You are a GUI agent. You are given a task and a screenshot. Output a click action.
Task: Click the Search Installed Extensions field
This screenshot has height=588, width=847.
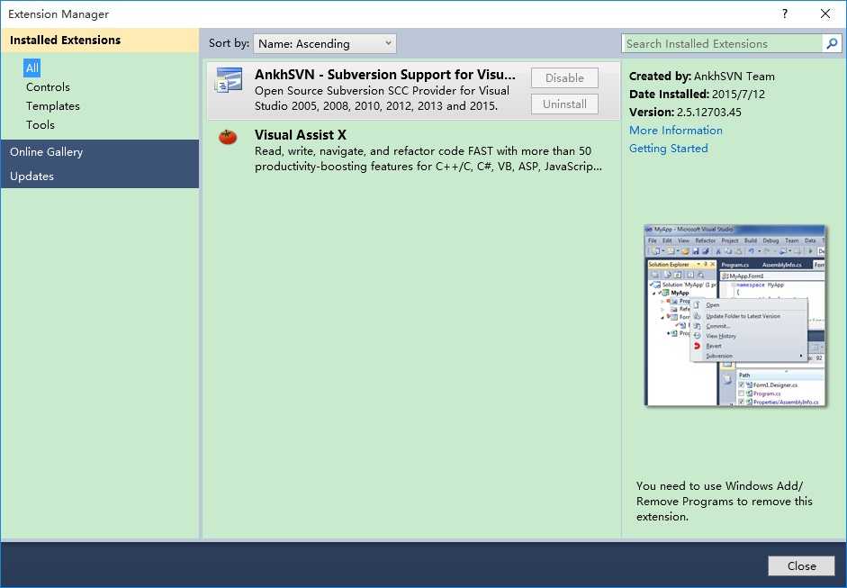pyautogui.click(x=722, y=44)
